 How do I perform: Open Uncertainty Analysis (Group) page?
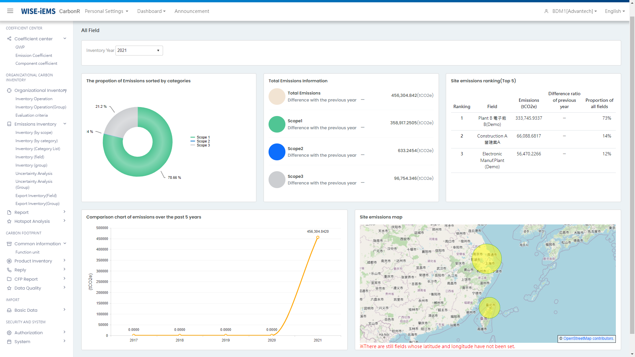coord(34,184)
